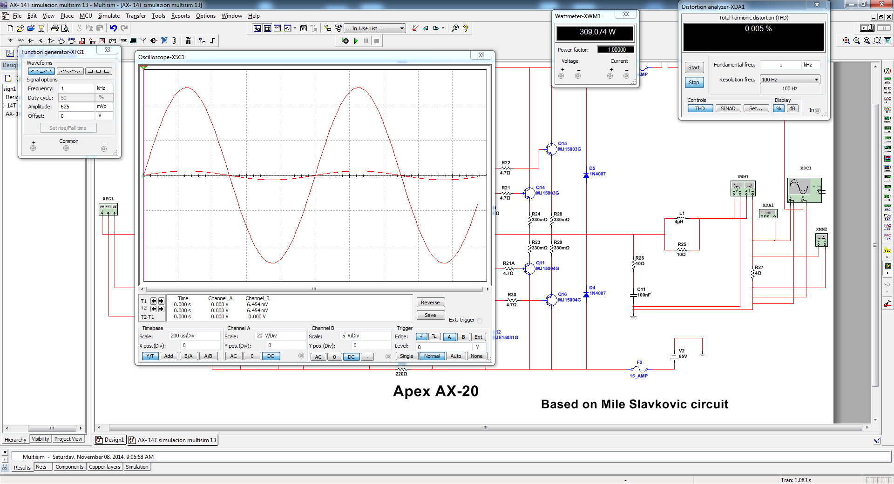Viewport: 894px width, 484px height.
Task: Enable the Ext. trigger radio in Oscilloscope
Action: tap(480, 320)
